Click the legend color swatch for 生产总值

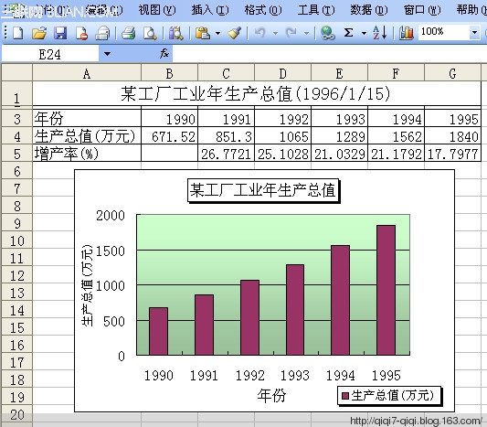(345, 396)
